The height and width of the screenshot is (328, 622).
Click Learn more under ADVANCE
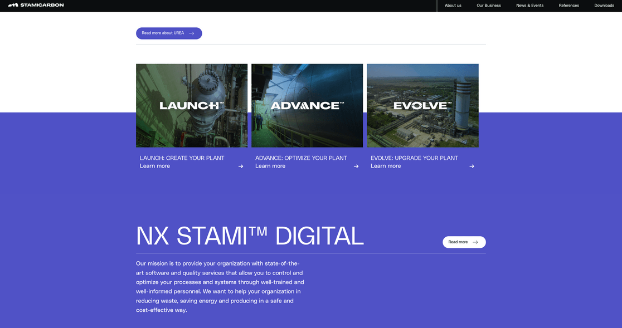click(270, 166)
